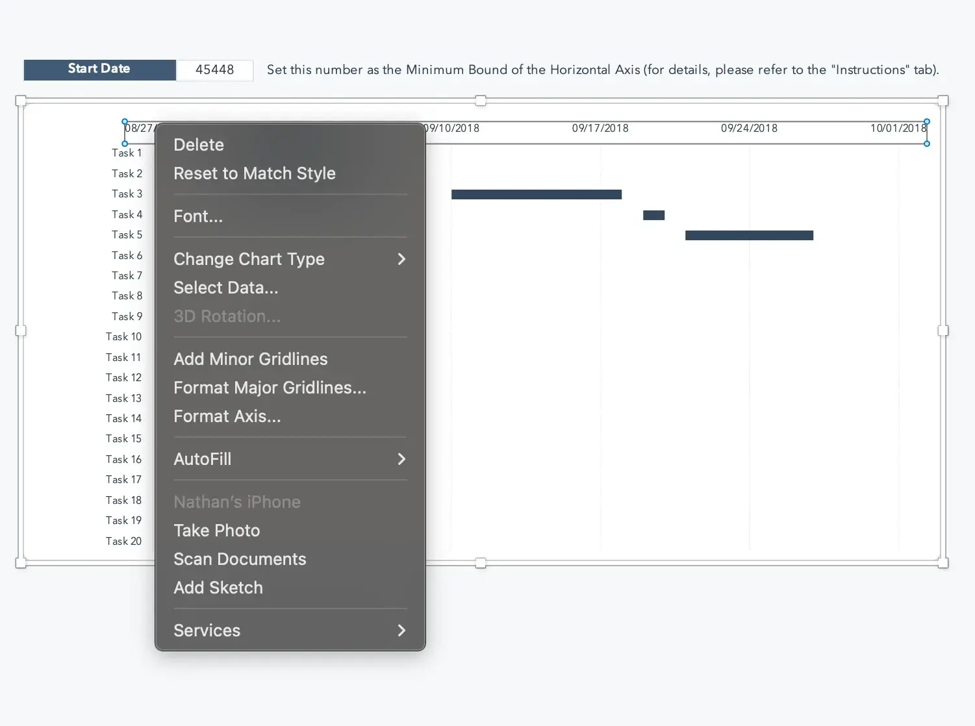Select the Task 3 Gantt bar
The image size is (975, 726).
[536, 194]
